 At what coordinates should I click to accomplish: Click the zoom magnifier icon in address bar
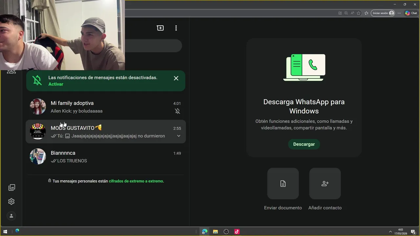click(346, 13)
